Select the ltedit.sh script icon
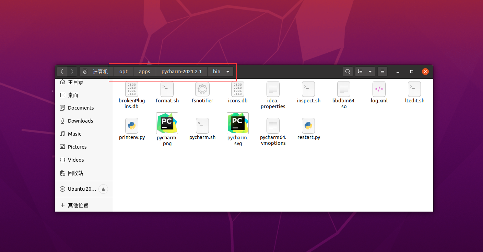 pos(414,89)
